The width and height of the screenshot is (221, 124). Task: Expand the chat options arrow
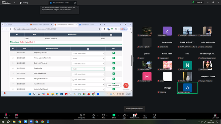pyautogui.click(x=98, y=115)
